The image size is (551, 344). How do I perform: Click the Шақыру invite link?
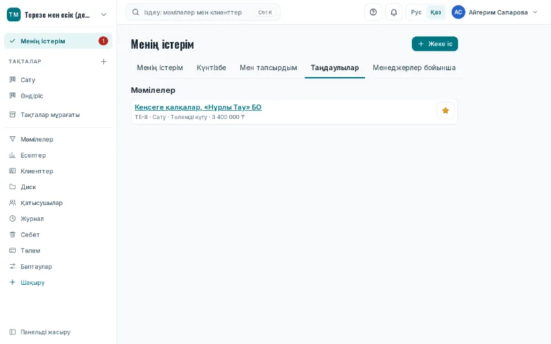(x=32, y=282)
